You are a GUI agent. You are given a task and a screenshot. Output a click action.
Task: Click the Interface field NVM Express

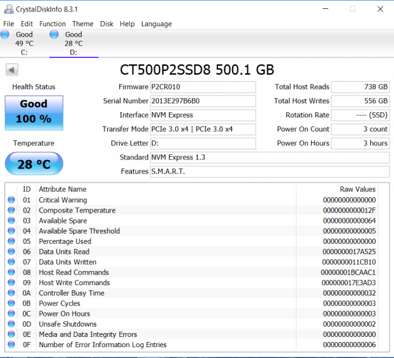[x=203, y=115]
